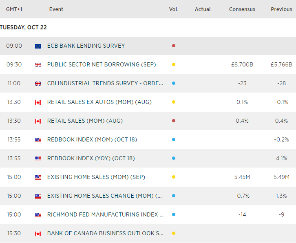Click the US flag beside Richmond Fed Manufacturing Index
The width and height of the screenshot is (296, 243).
click(x=38, y=215)
